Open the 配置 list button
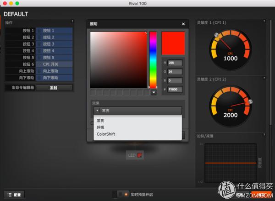 (14, 195)
